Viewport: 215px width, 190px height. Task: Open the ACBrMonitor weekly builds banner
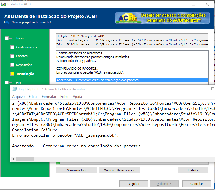162,18
